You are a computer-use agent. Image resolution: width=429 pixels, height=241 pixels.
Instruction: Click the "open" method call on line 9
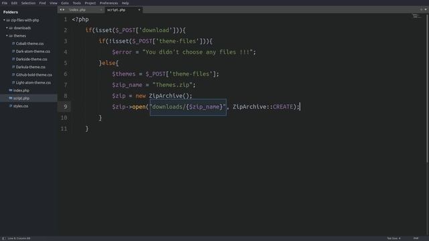pyautogui.click(x=139, y=107)
